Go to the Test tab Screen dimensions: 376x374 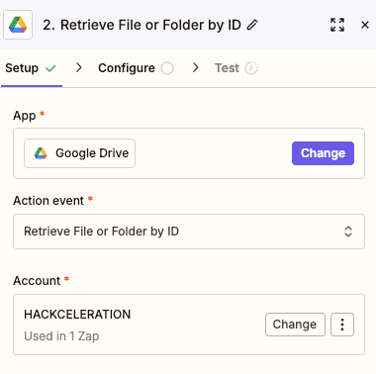click(236, 68)
